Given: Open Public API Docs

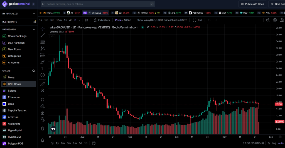Looking at the screenshot, I should pos(252,4).
